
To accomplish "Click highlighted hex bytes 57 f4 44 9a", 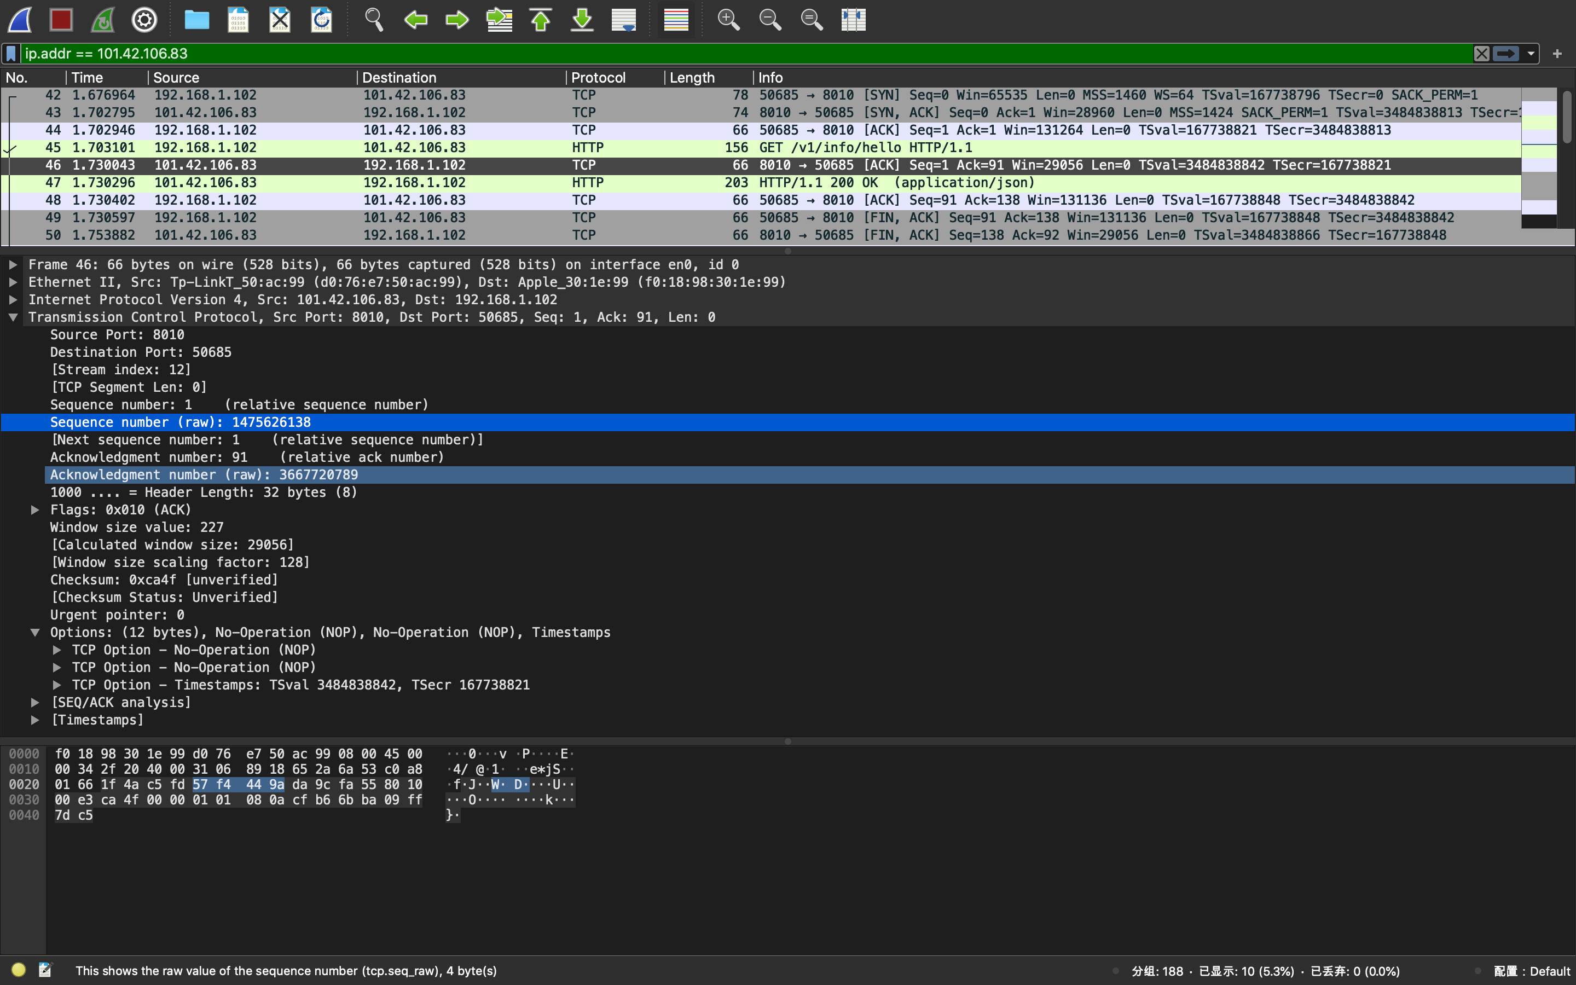I will pos(239,784).
